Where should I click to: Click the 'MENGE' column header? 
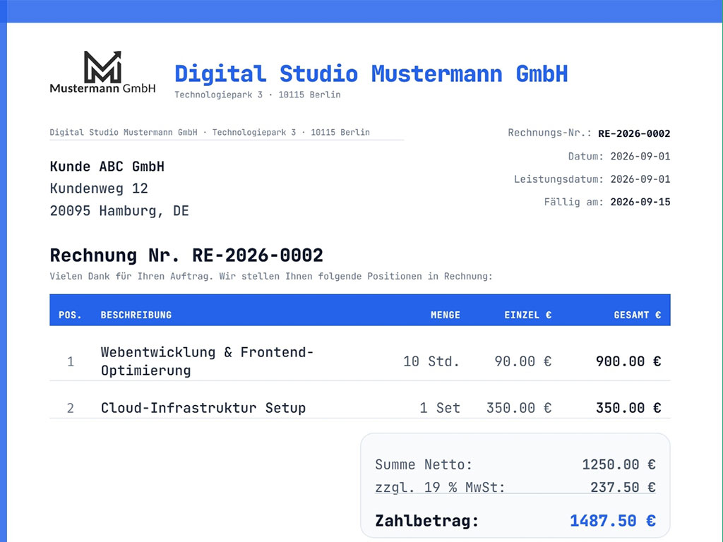click(x=446, y=315)
